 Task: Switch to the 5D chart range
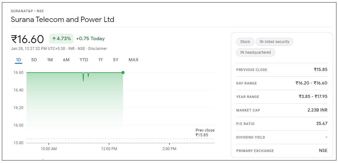(34, 60)
